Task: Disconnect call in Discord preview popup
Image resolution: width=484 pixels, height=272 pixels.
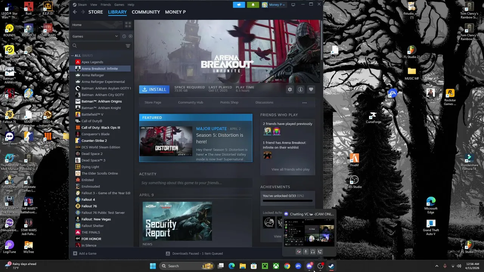Action: point(320,252)
